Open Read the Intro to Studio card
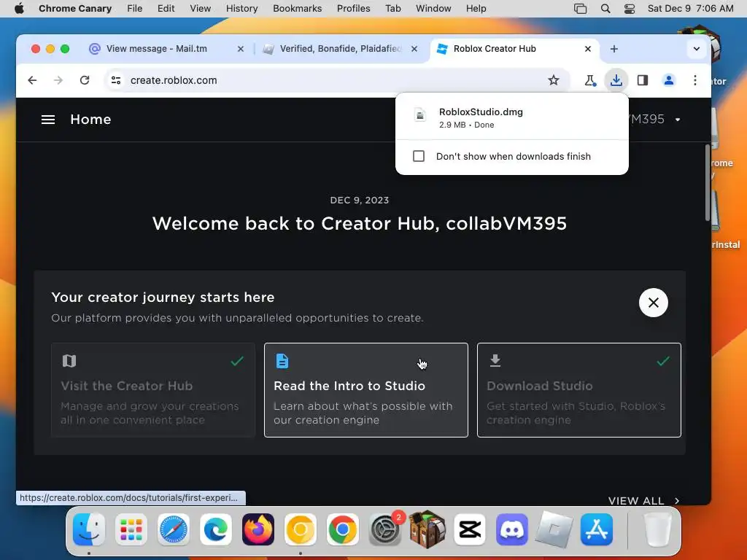 coord(366,390)
